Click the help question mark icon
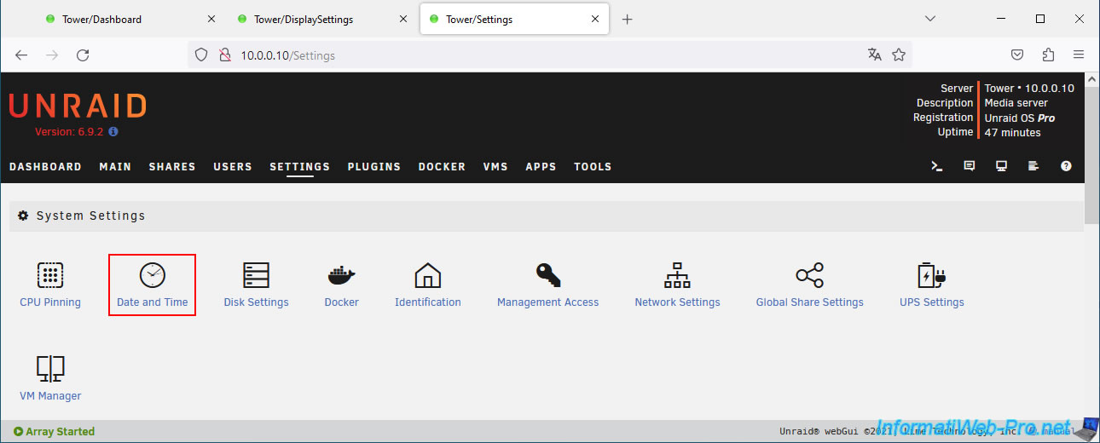The height and width of the screenshot is (443, 1100). point(1066,166)
